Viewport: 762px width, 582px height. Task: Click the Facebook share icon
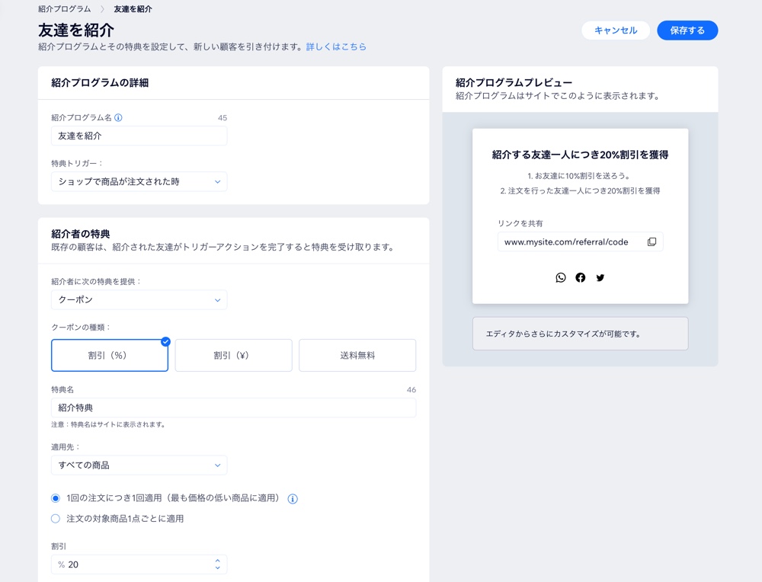(x=581, y=277)
